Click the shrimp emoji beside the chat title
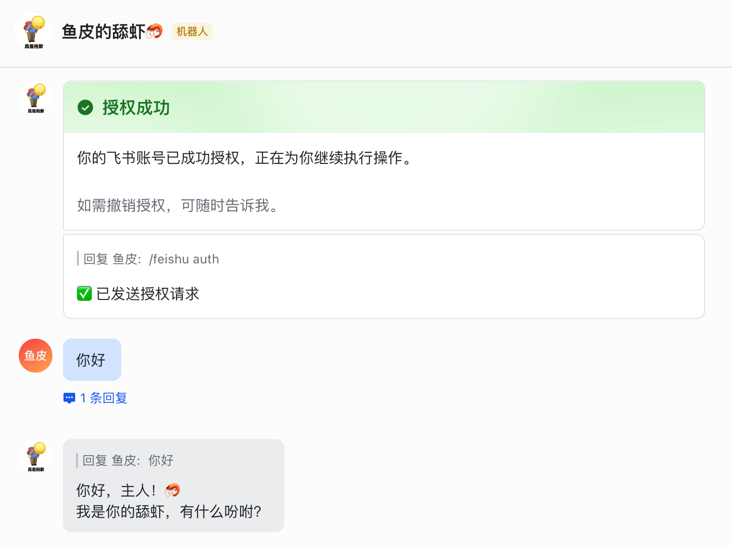The image size is (732, 547). click(154, 31)
